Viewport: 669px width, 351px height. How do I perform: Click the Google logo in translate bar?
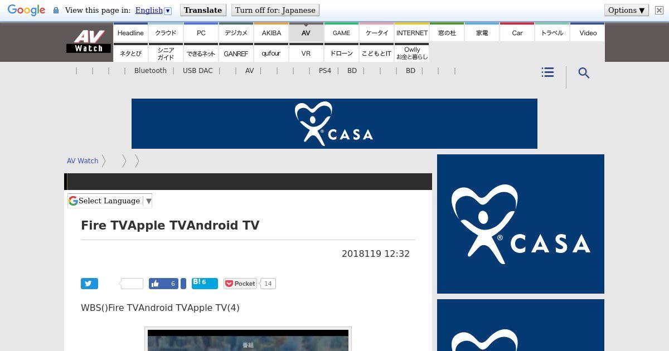26,10
